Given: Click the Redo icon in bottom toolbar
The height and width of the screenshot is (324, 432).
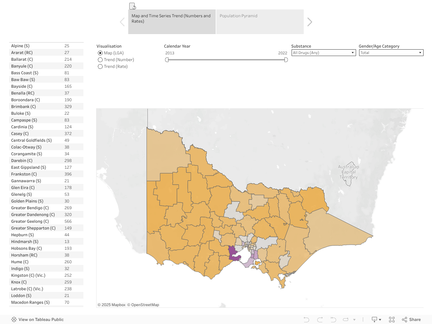Looking at the screenshot, I should click(320, 320).
